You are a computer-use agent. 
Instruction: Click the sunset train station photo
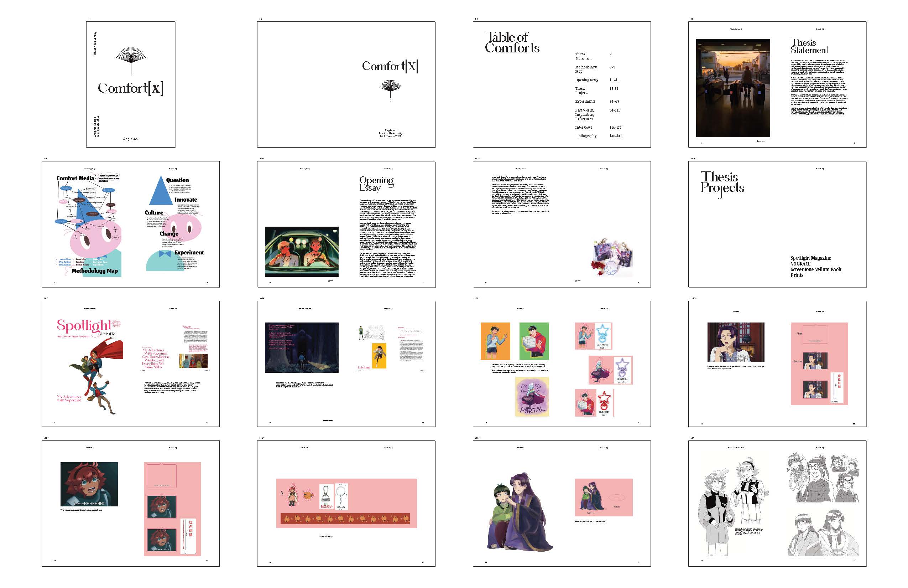[733, 88]
